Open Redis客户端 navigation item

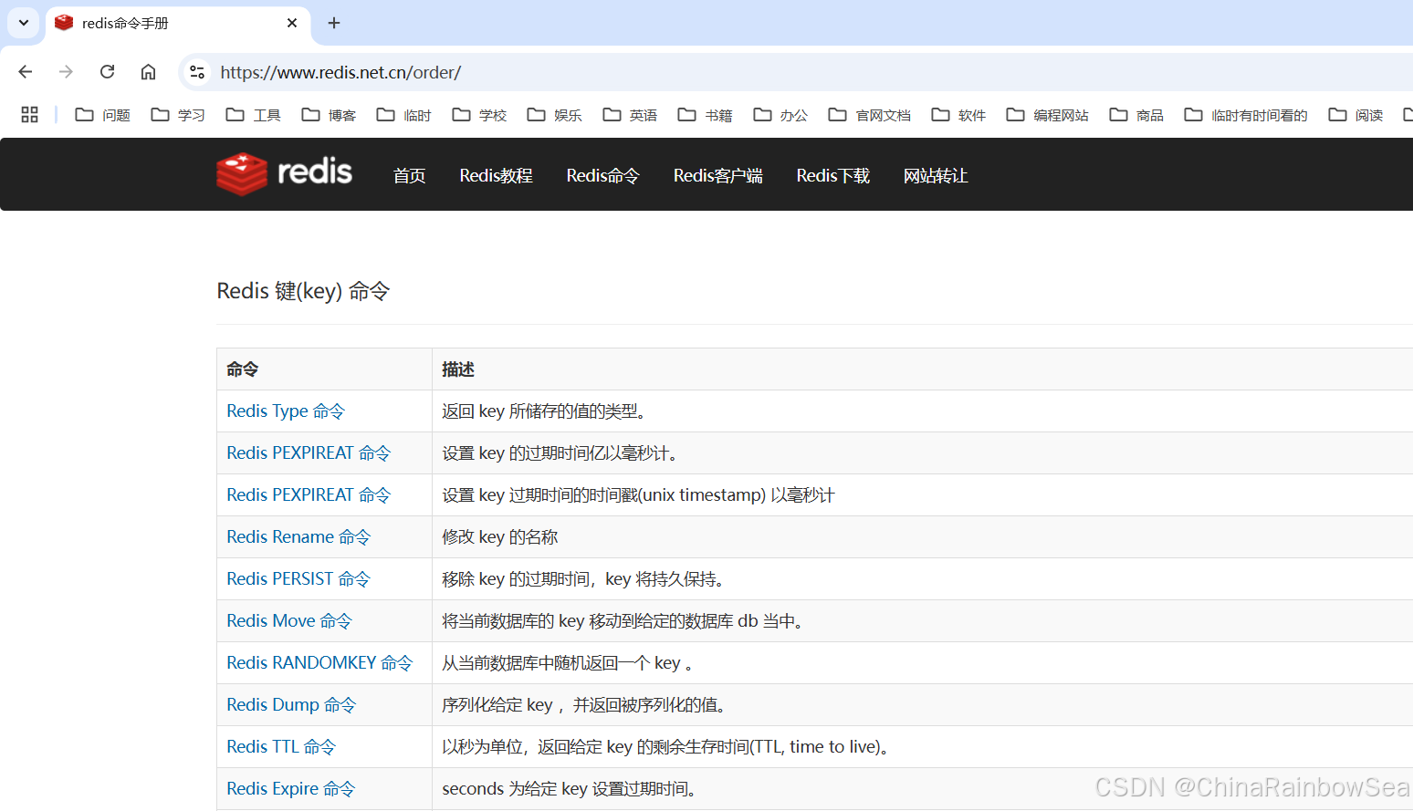[717, 175]
